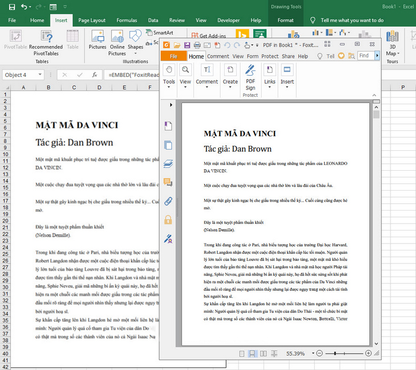Switch Foxit to continuous facing view
416x370 pixels.
point(274,353)
